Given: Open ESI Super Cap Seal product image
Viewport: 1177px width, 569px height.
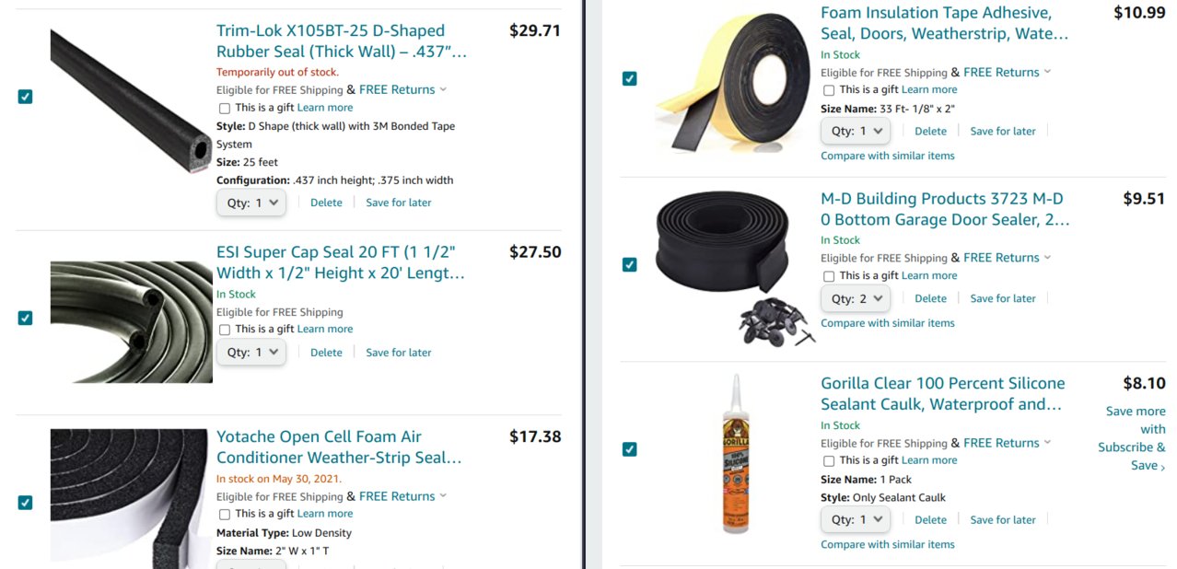Looking at the screenshot, I should pyautogui.click(x=131, y=321).
